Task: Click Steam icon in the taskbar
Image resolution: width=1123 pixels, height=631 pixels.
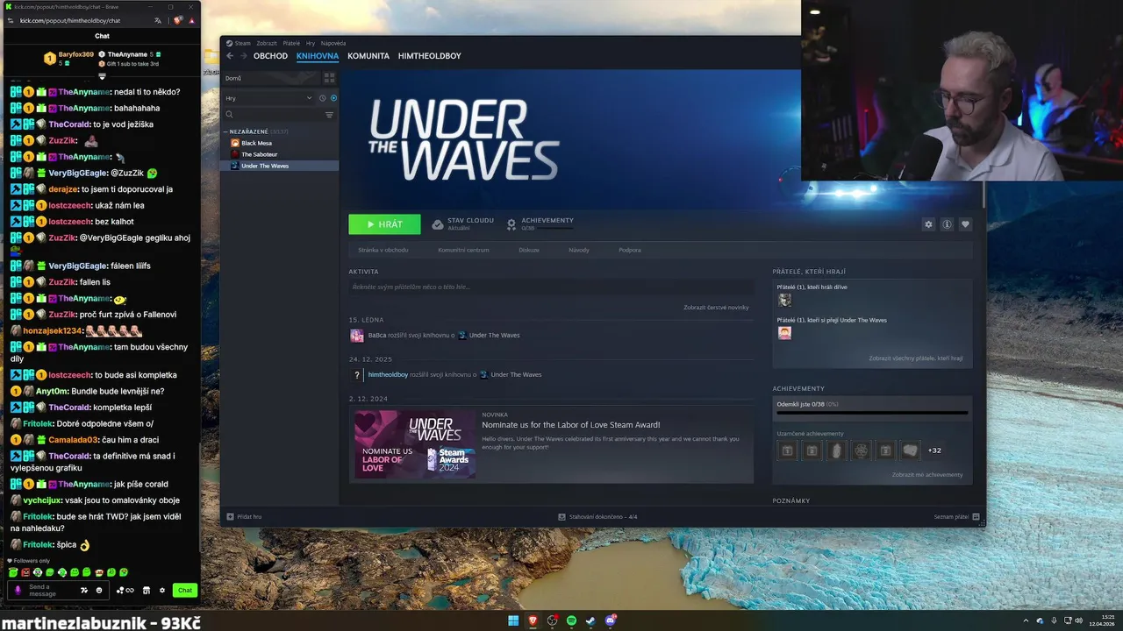Action: click(x=590, y=620)
